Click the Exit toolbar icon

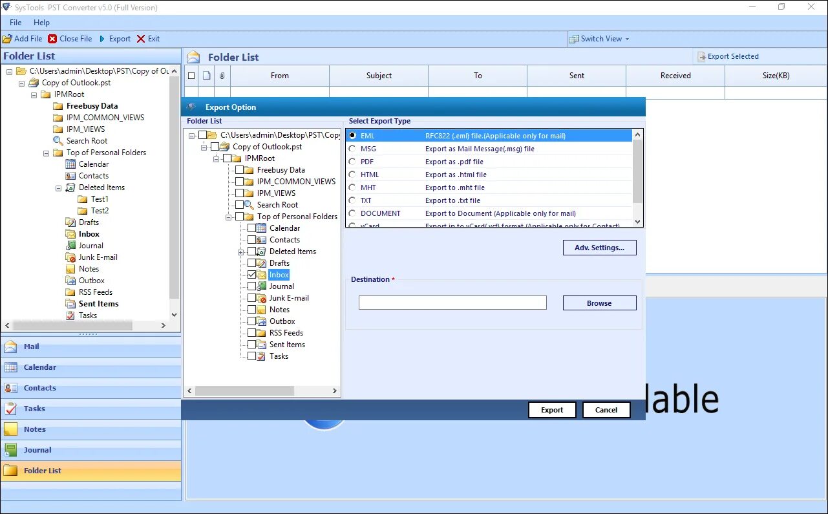141,39
